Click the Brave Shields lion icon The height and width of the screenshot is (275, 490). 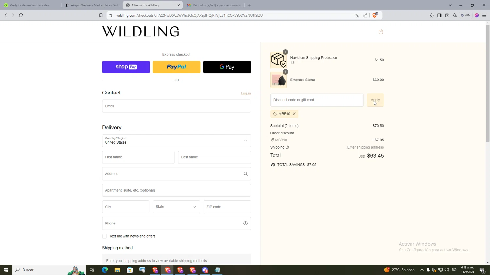point(375,15)
